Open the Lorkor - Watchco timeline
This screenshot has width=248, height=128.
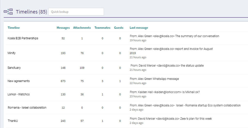tap(19, 94)
